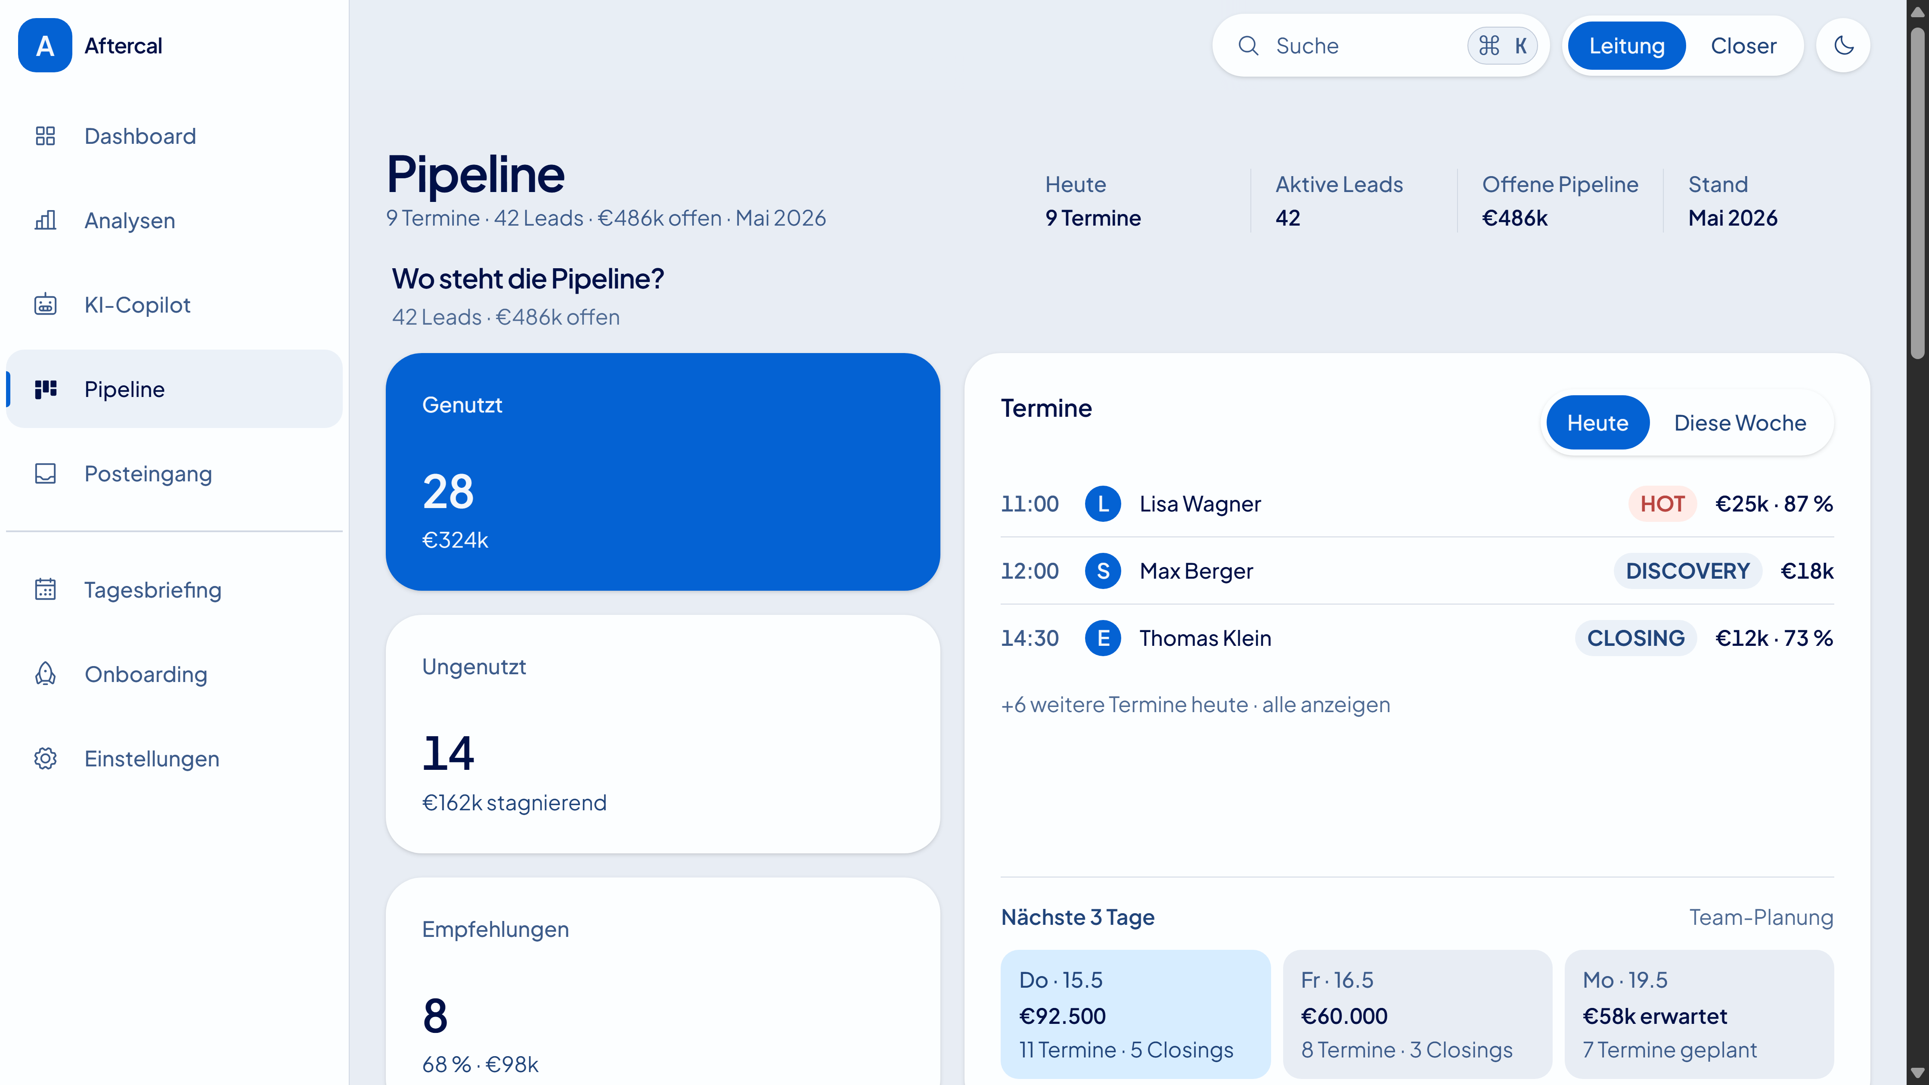
Task: Open Einstellungen page
Action: click(x=174, y=759)
